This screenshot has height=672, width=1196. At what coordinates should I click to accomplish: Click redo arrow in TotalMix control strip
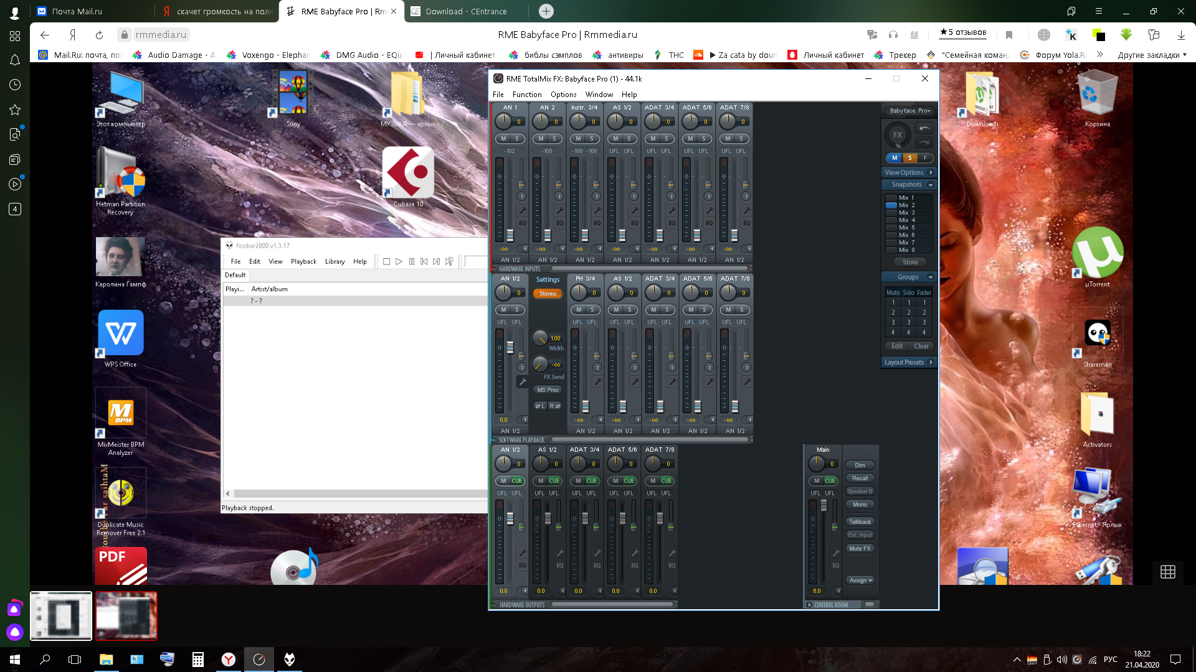[924, 142]
